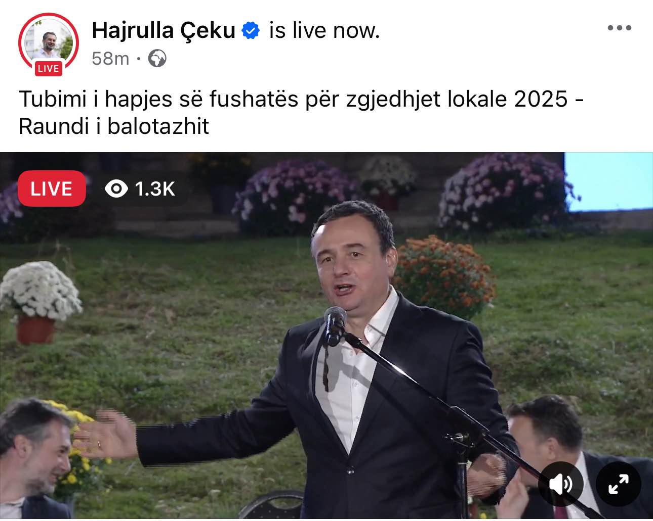This screenshot has height=521, width=653.
Task: Click the globe public audience icon
Action: click(157, 59)
